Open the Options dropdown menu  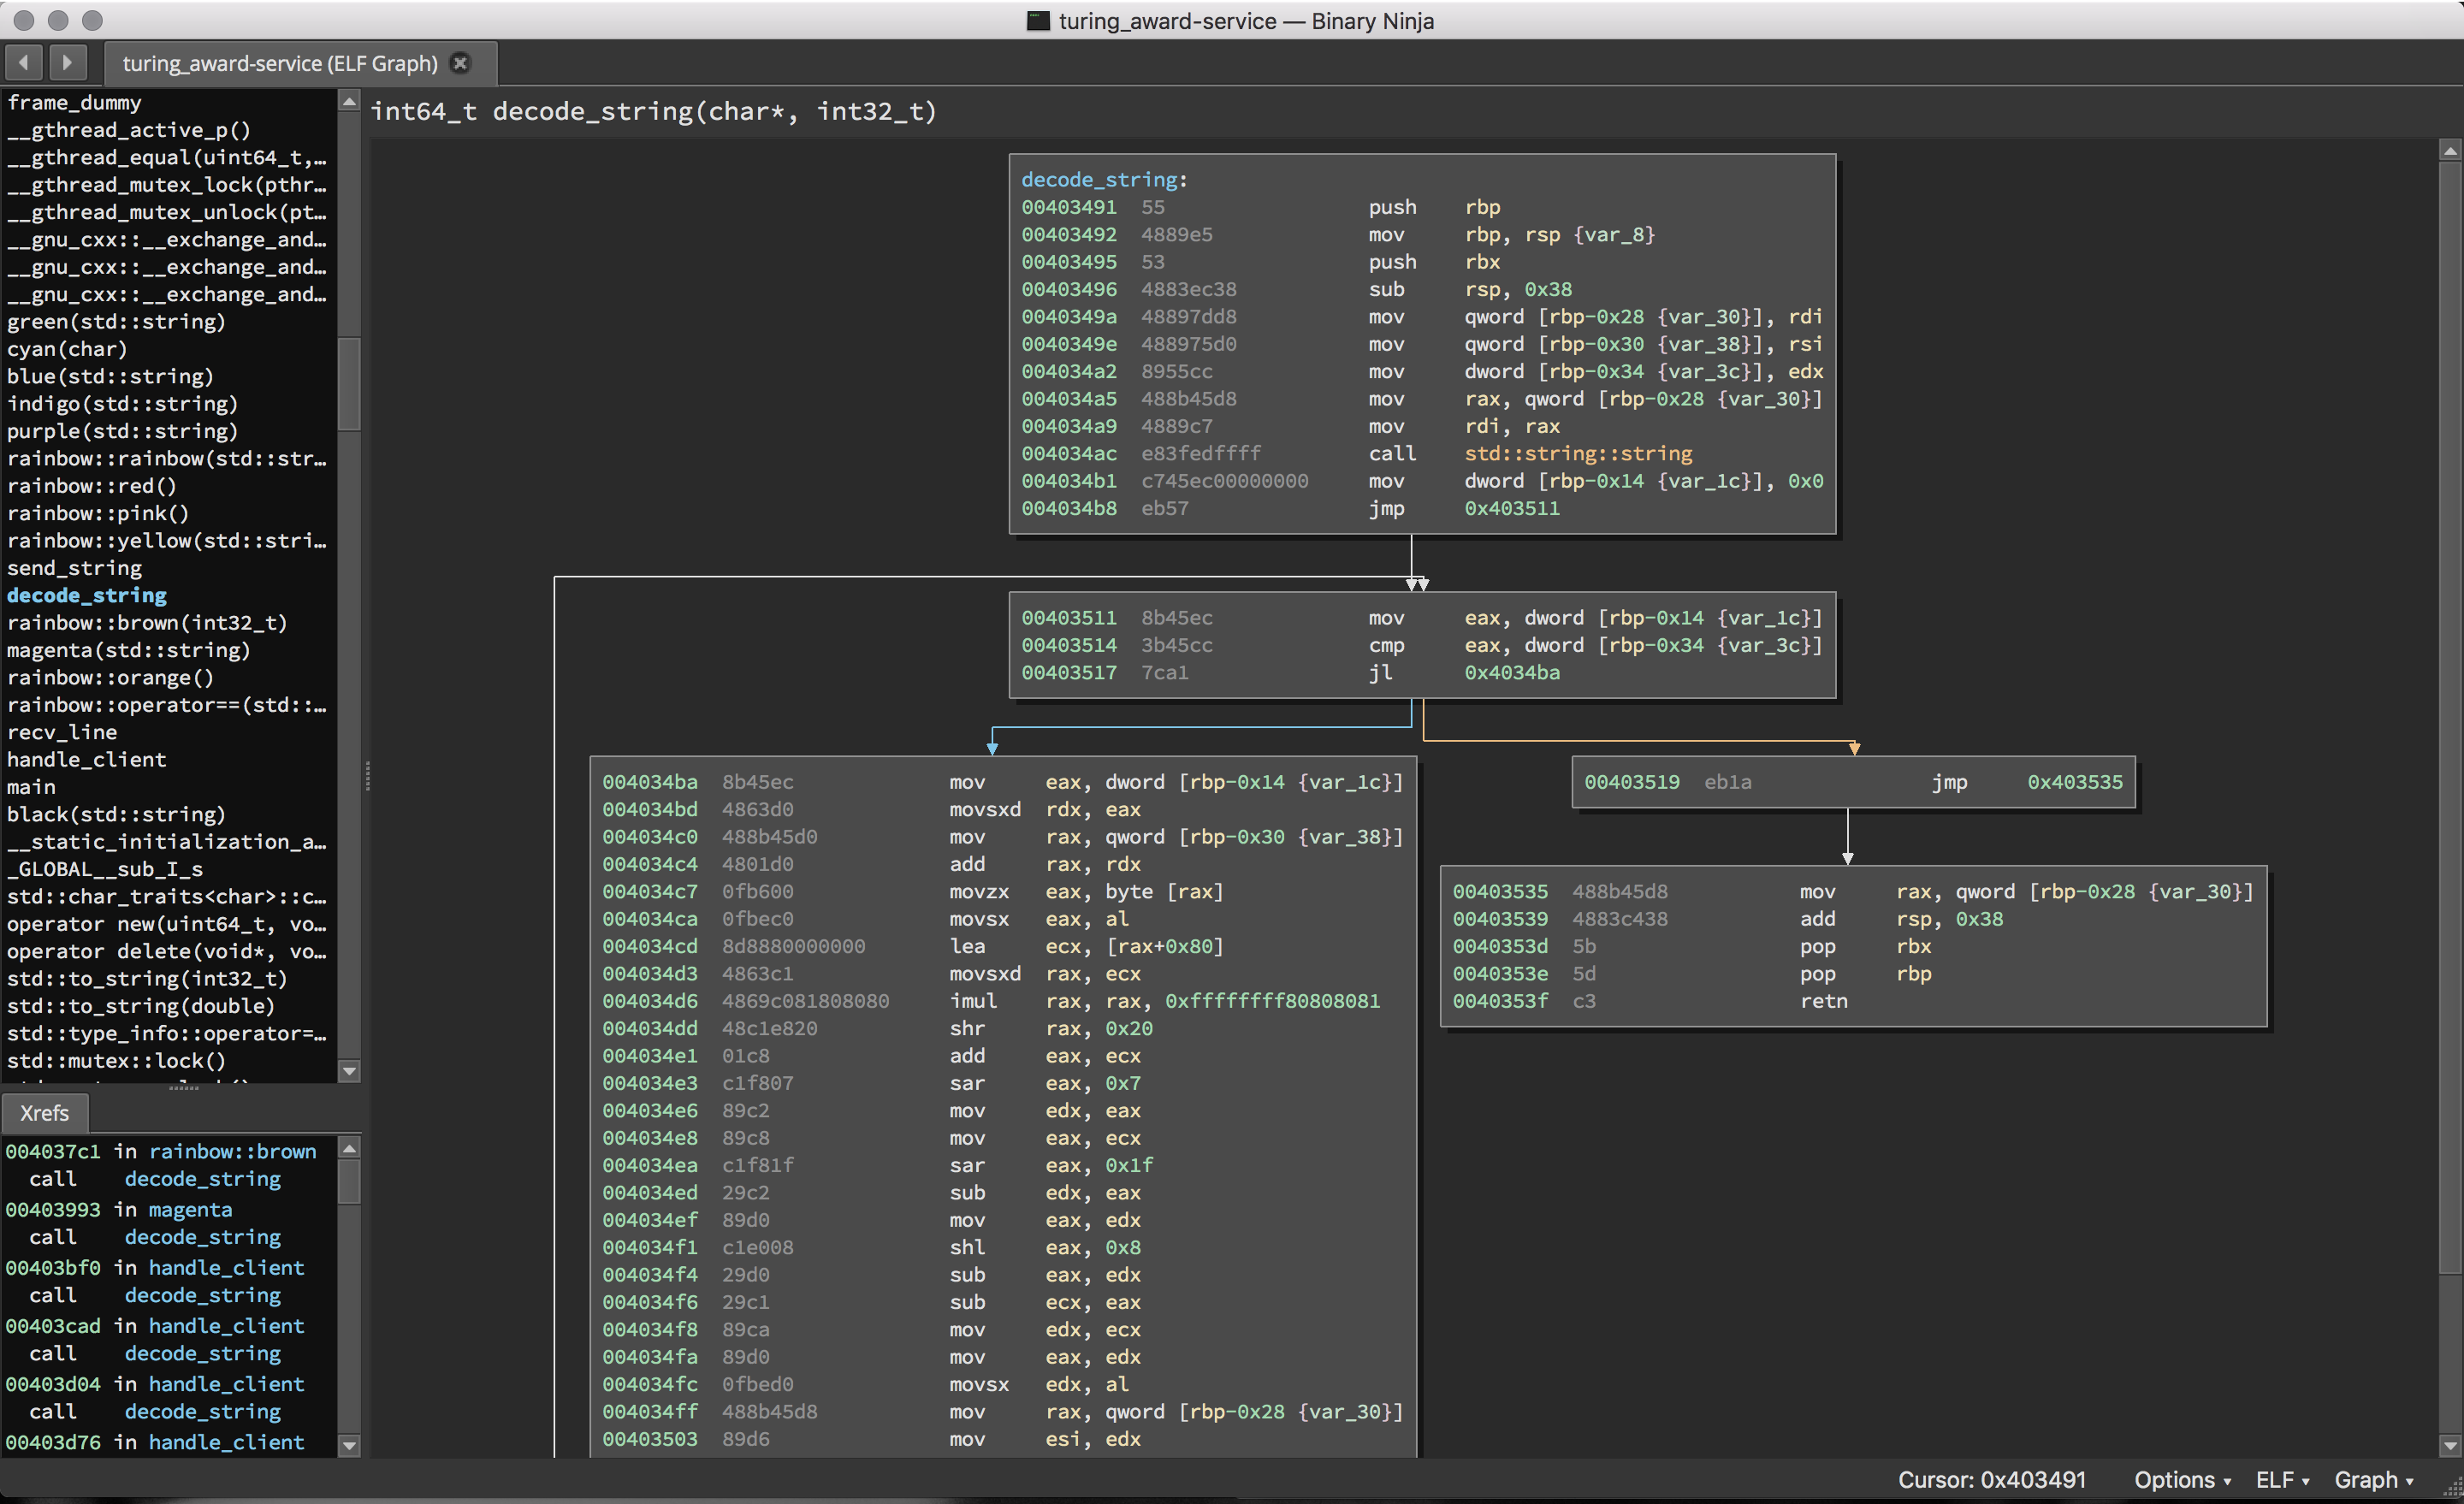[x=2182, y=1480]
